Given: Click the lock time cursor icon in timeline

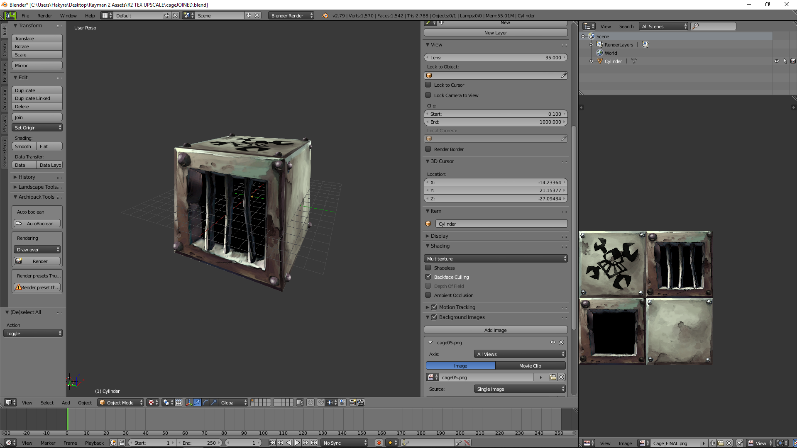Looking at the screenshot, I should pyautogui.click(x=122, y=443).
